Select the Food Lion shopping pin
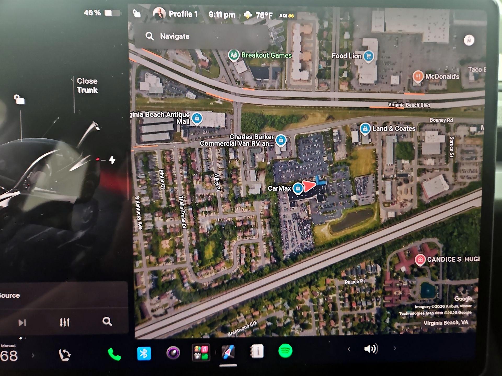The width and height of the screenshot is (502, 376). point(369,56)
